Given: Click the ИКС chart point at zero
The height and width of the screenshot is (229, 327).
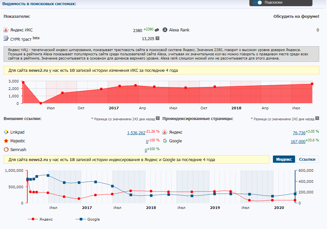Looking at the screenshot, I should click(x=41, y=103).
